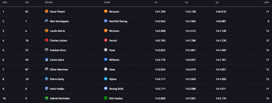272x103 pixels.
Task: Click the Q3 column header
Action: click(x=217, y=3)
